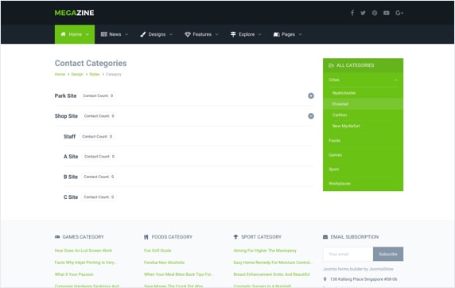
Task: Click the ALL CATEGORIES folder icon
Action: pos(331,65)
